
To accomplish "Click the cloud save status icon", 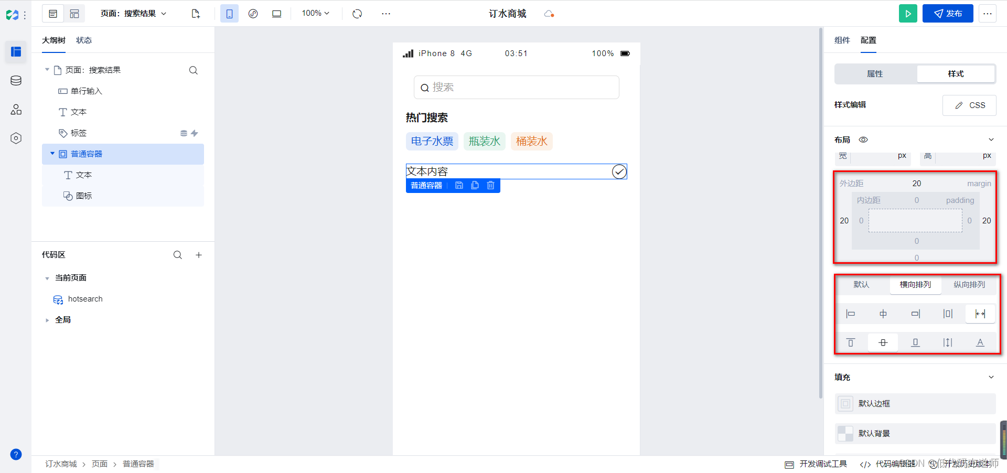I will pyautogui.click(x=549, y=14).
